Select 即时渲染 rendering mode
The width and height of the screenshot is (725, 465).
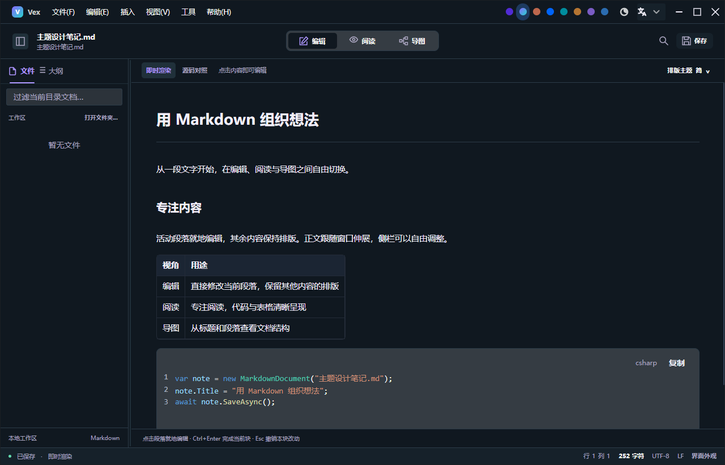(x=159, y=70)
